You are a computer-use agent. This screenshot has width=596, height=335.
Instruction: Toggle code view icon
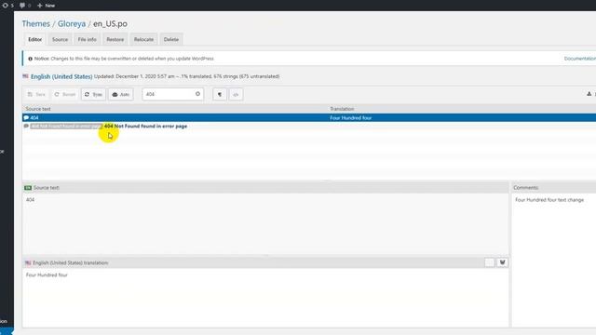tap(236, 94)
